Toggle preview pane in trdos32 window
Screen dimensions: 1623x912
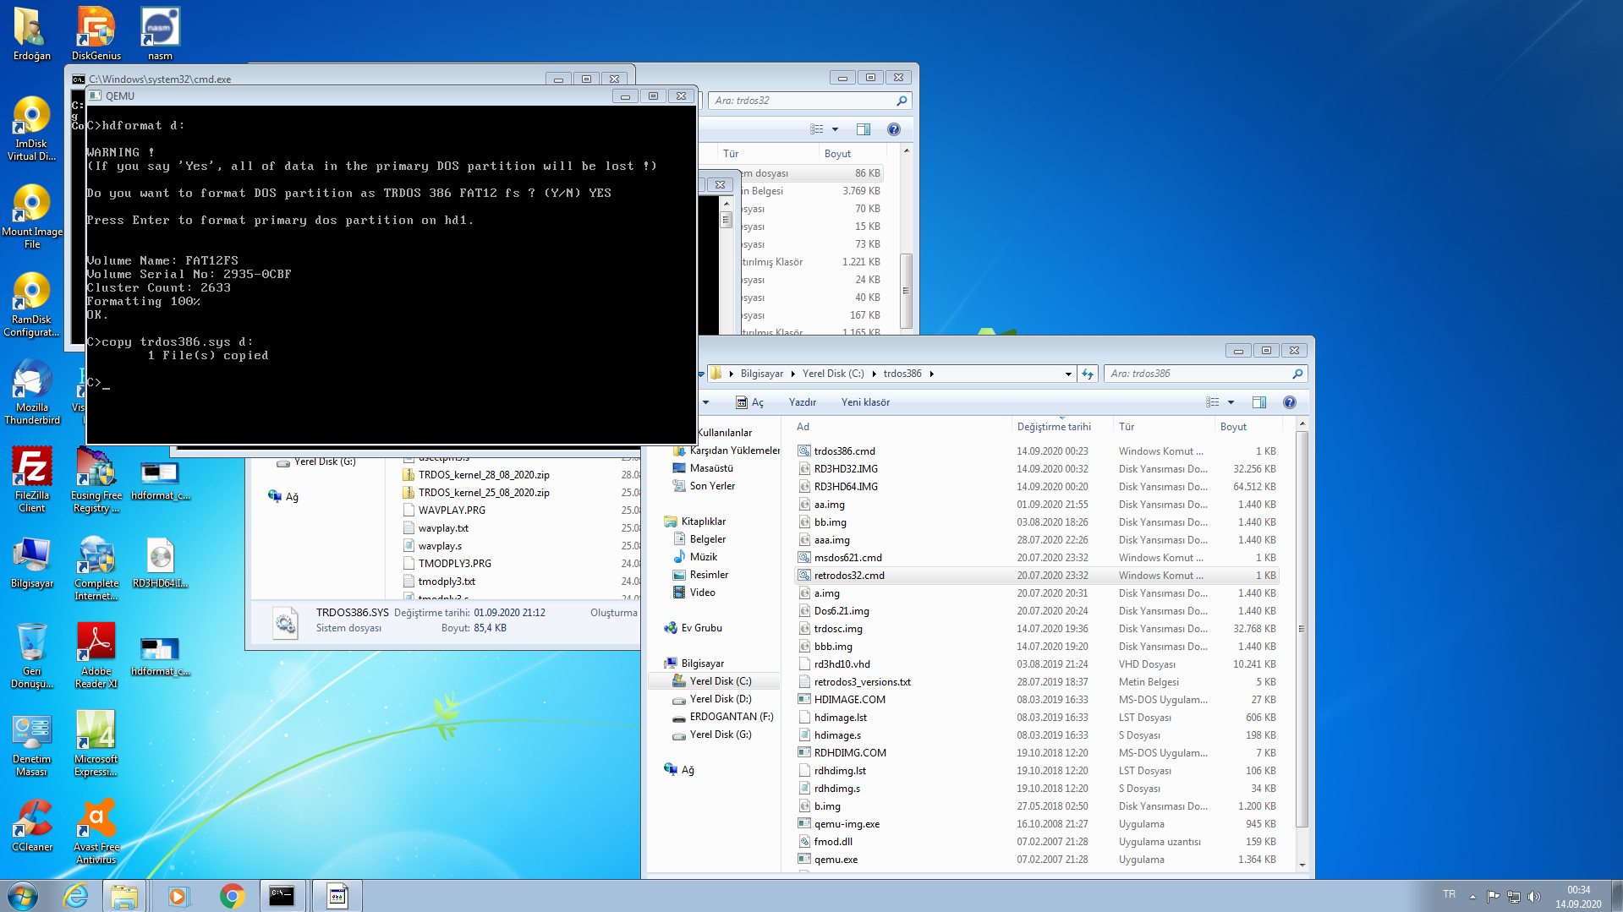[863, 129]
